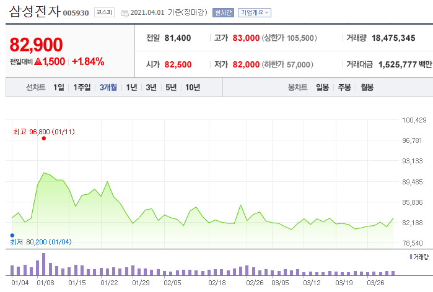Click the x-axis date 03/19
Screen dimensions: 433x292
pos(344,283)
